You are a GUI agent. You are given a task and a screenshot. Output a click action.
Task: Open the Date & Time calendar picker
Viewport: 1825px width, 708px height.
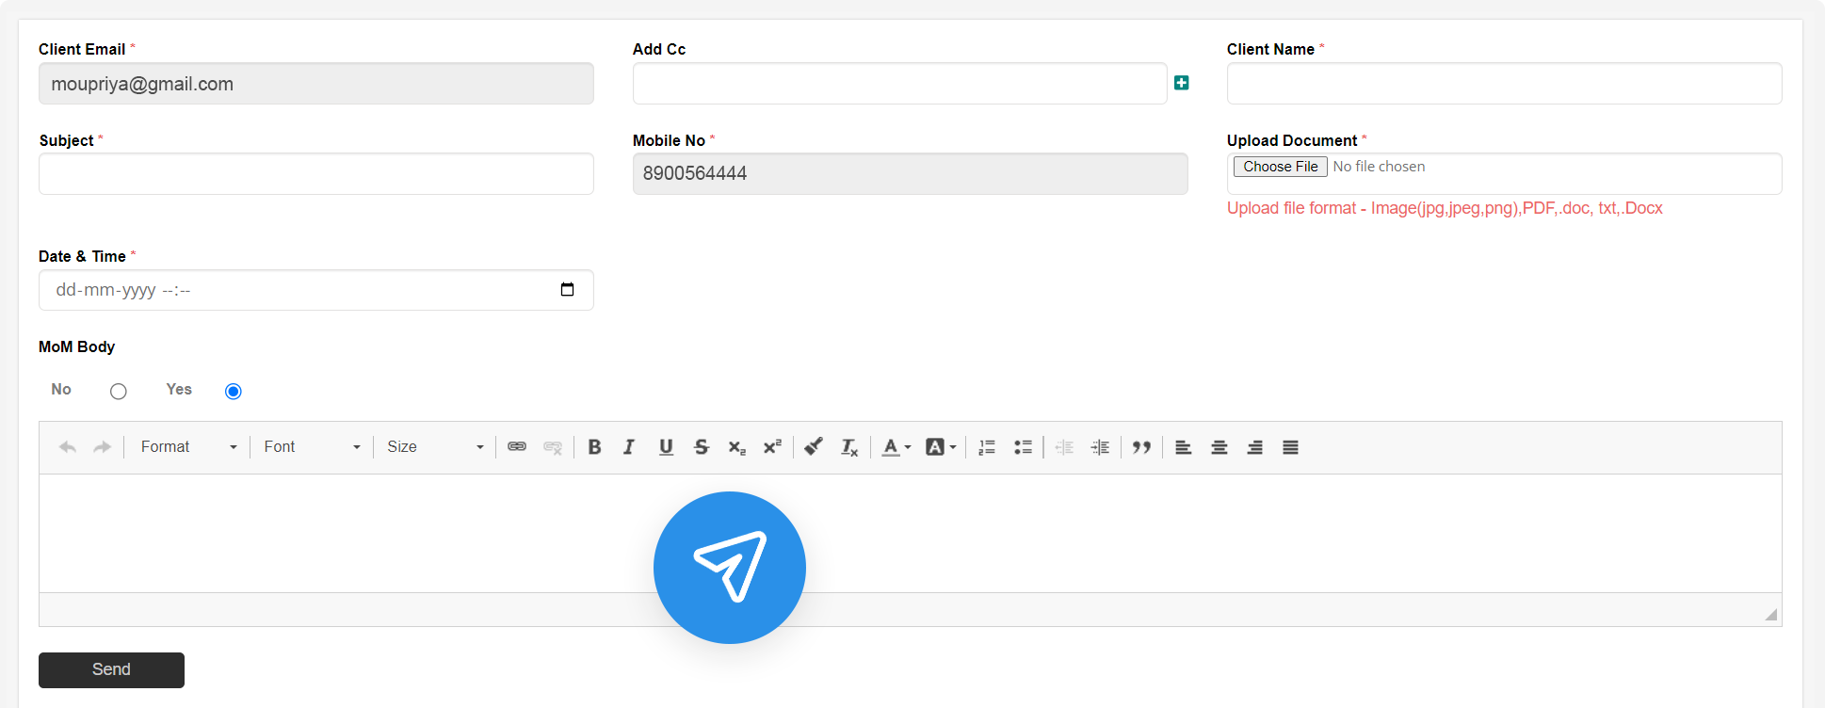click(x=567, y=290)
